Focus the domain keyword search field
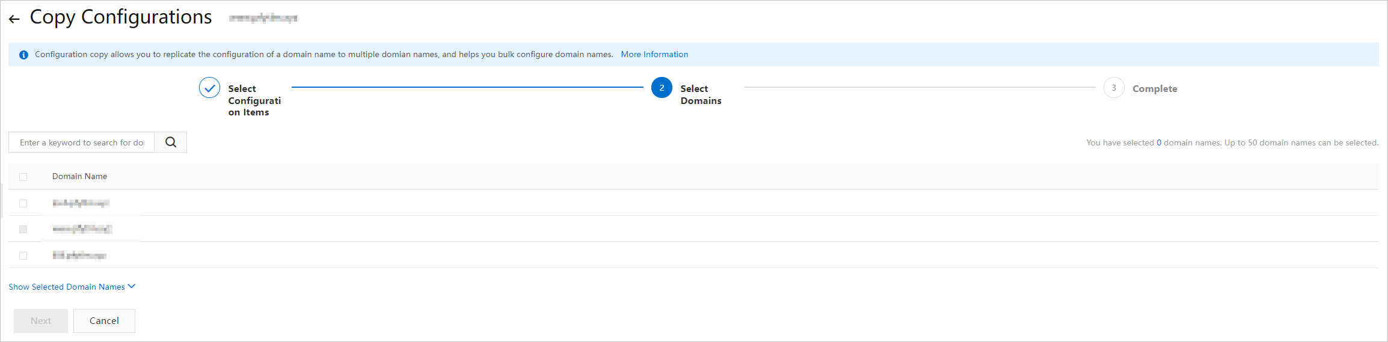1388x342 pixels. (x=82, y=142)
